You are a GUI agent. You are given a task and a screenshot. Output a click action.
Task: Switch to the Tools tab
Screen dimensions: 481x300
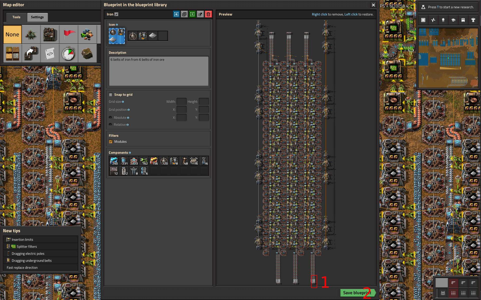pyautogui.click(x=16, y=17)
